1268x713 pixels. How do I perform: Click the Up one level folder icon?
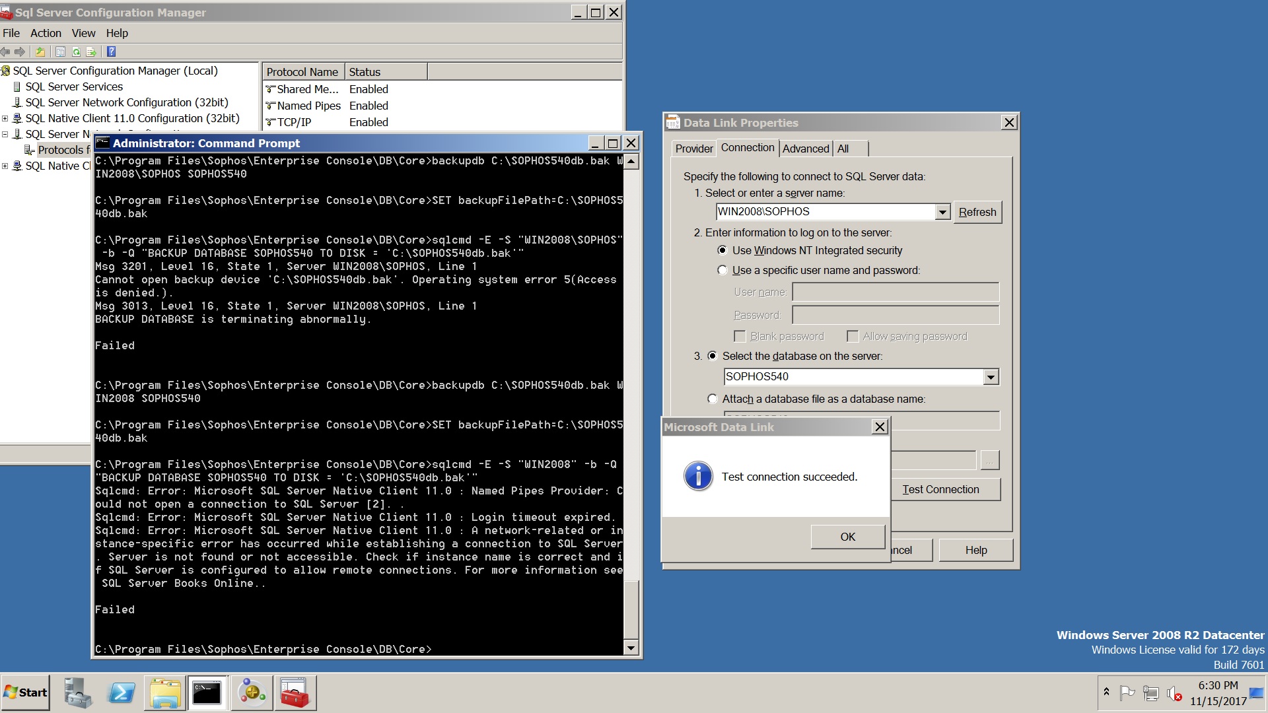pyautogui.click(x=40, y=51)
